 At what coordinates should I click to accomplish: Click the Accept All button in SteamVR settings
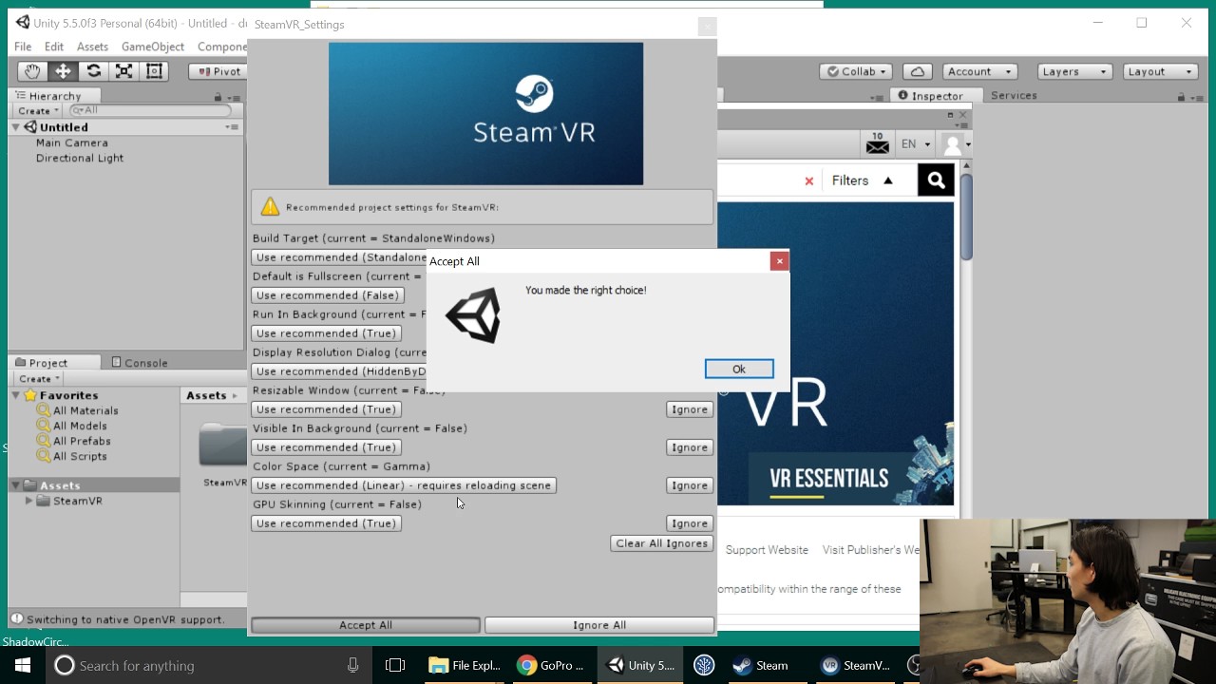(x=366, y=625)
